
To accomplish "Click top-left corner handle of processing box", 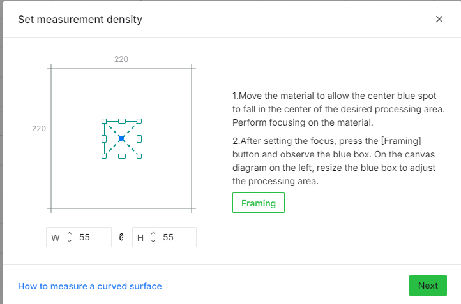I will tap(104, 121).
